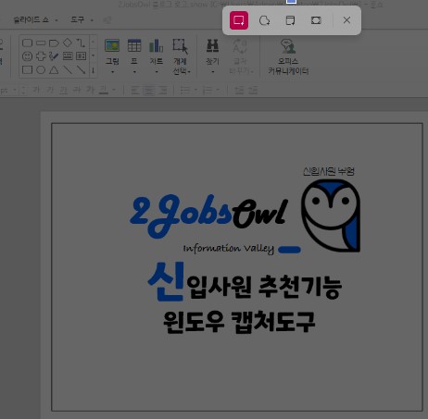The width and height of the screenshot is (428, 419).
Task: Click the Information Valley text
Action: (229, 249)
